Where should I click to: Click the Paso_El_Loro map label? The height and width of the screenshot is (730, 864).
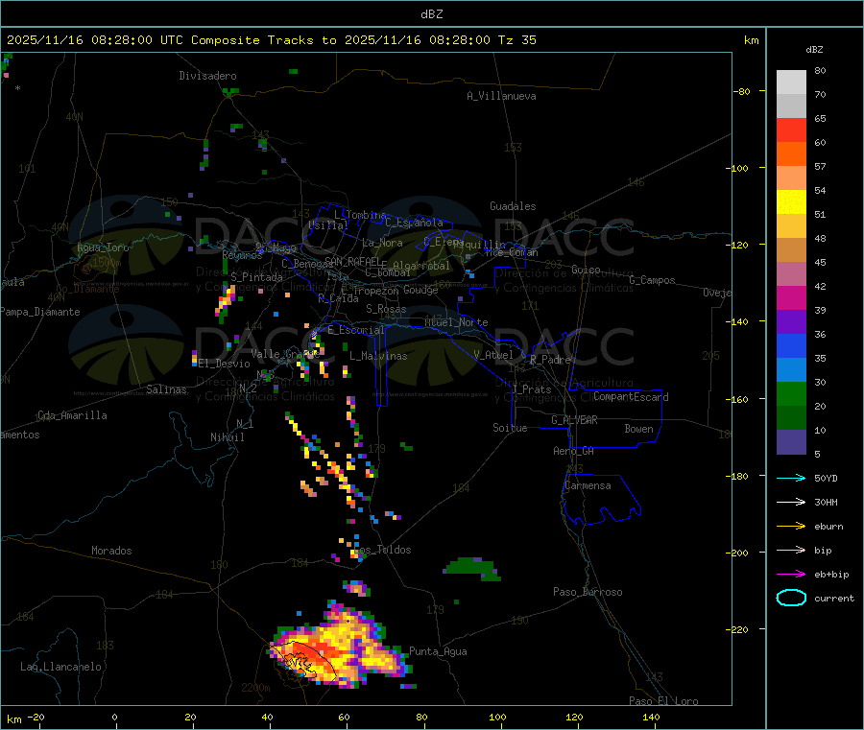pyautogui.click(x=663, y=701)
